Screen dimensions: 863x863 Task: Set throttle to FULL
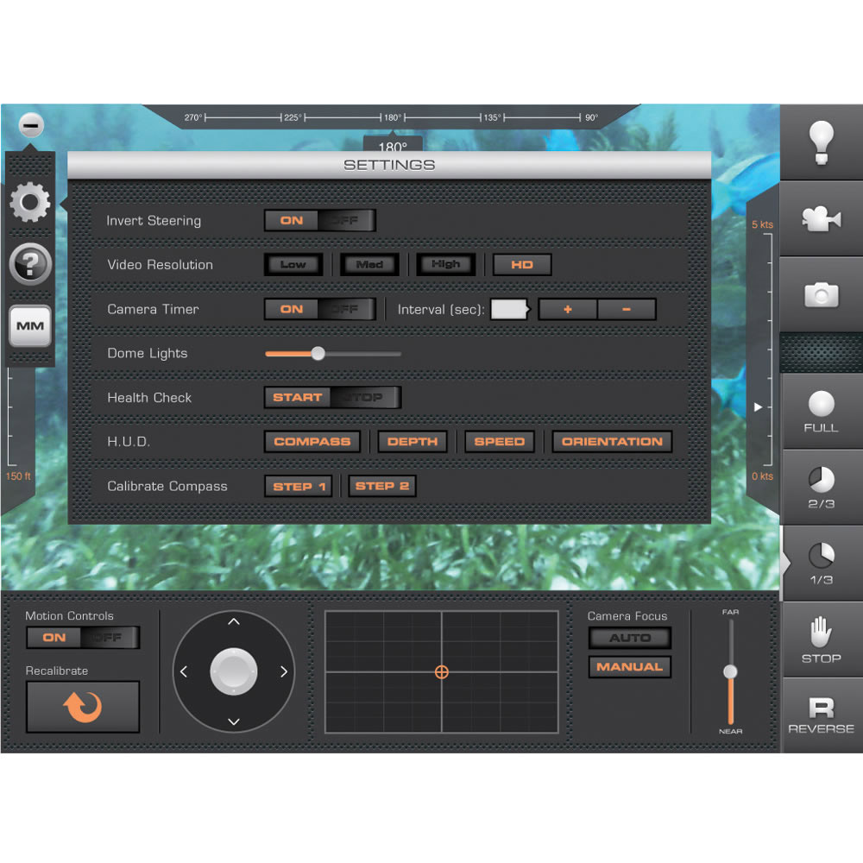point(821,411)
